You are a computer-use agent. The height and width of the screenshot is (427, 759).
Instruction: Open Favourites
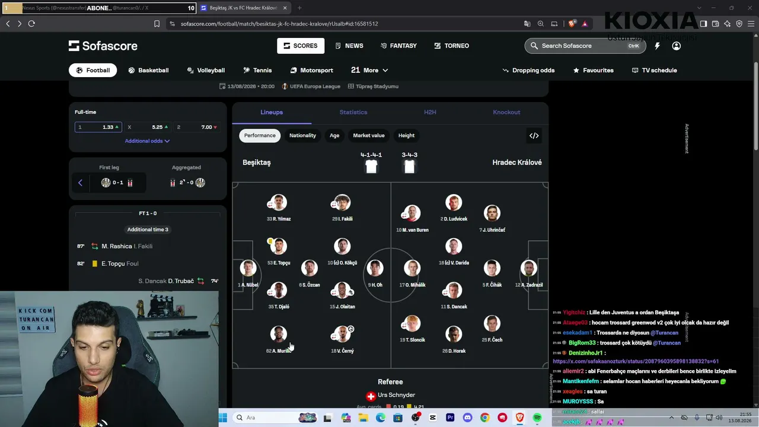point(593,70)
